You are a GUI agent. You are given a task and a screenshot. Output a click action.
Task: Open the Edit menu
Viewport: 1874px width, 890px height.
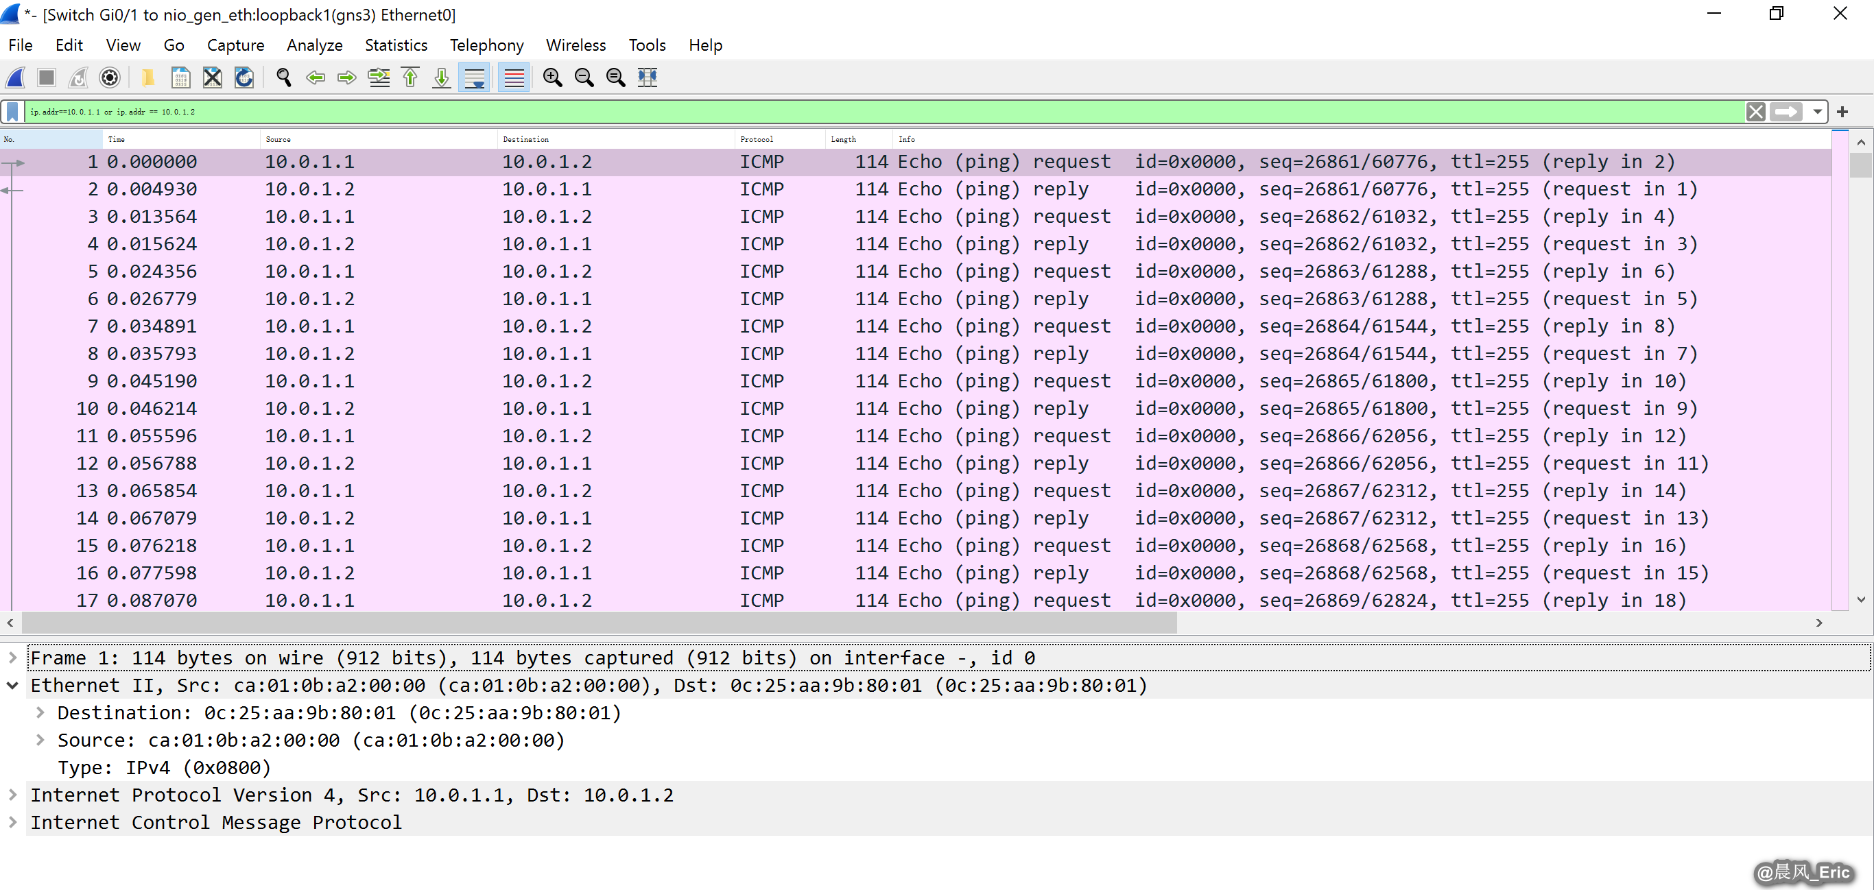click(69, 45)
